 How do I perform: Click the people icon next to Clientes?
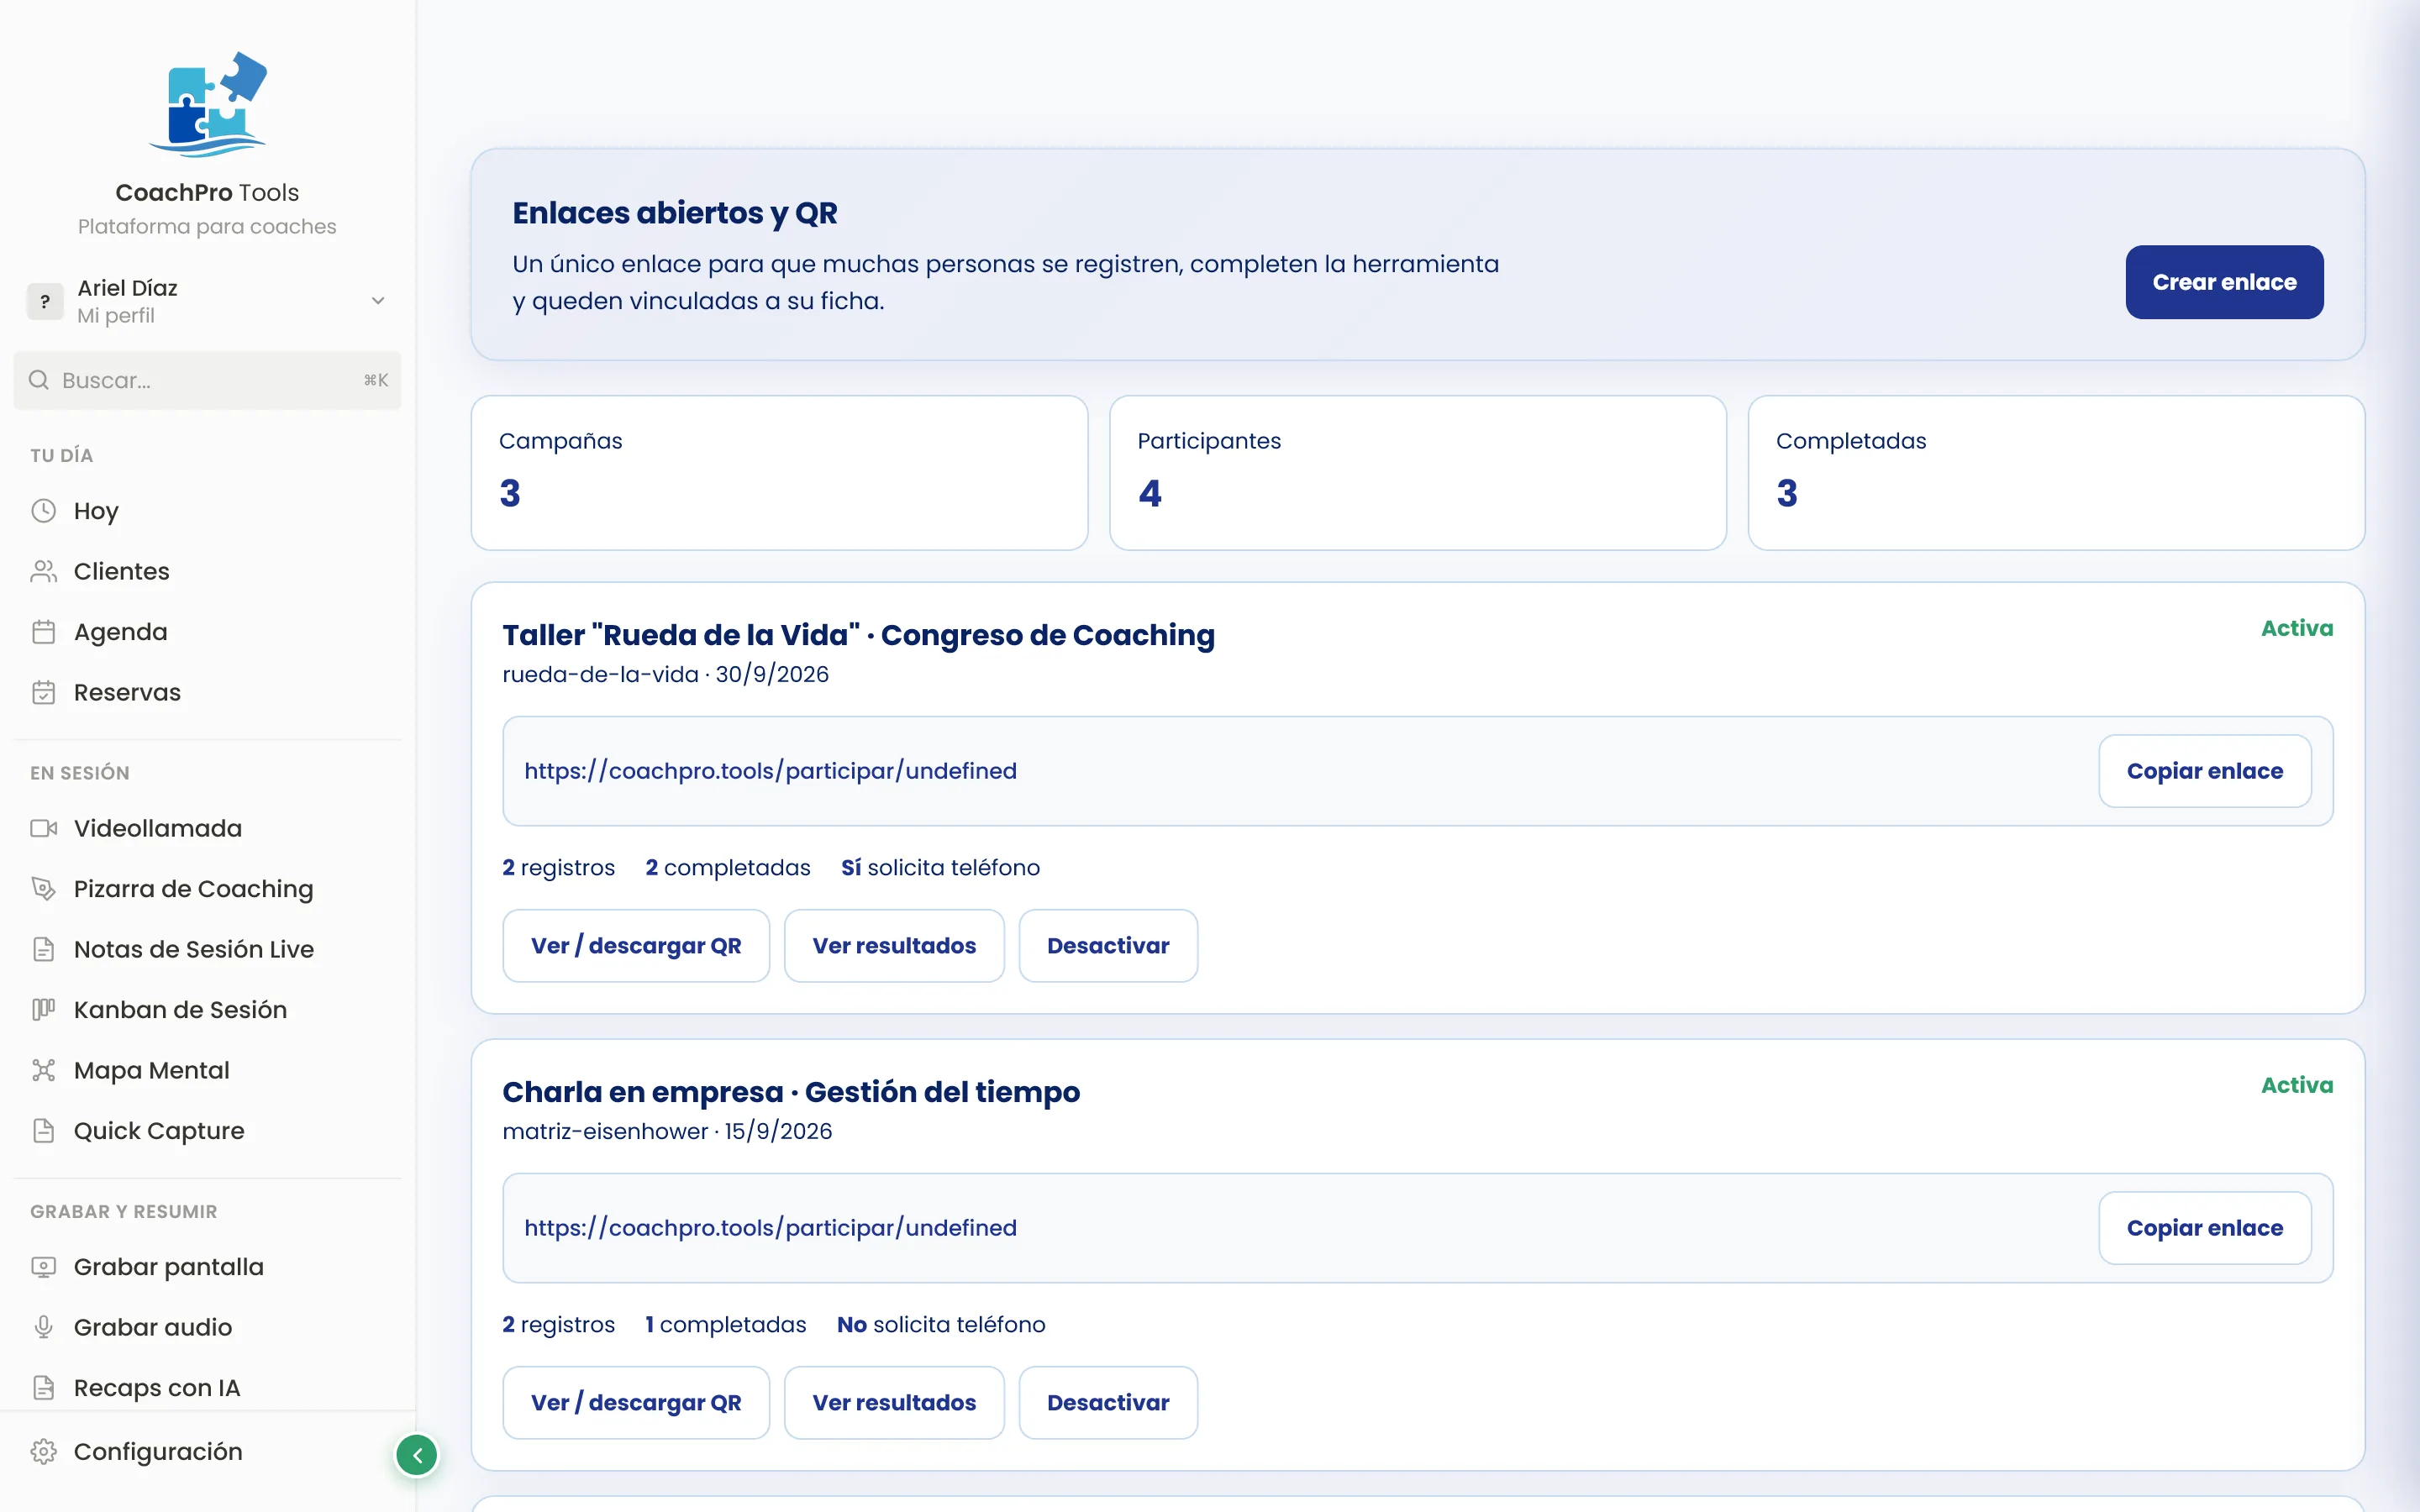coord(43,571)
